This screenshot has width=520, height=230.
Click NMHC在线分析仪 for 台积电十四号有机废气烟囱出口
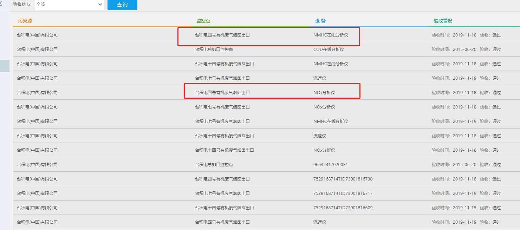[x=331, y=64]
